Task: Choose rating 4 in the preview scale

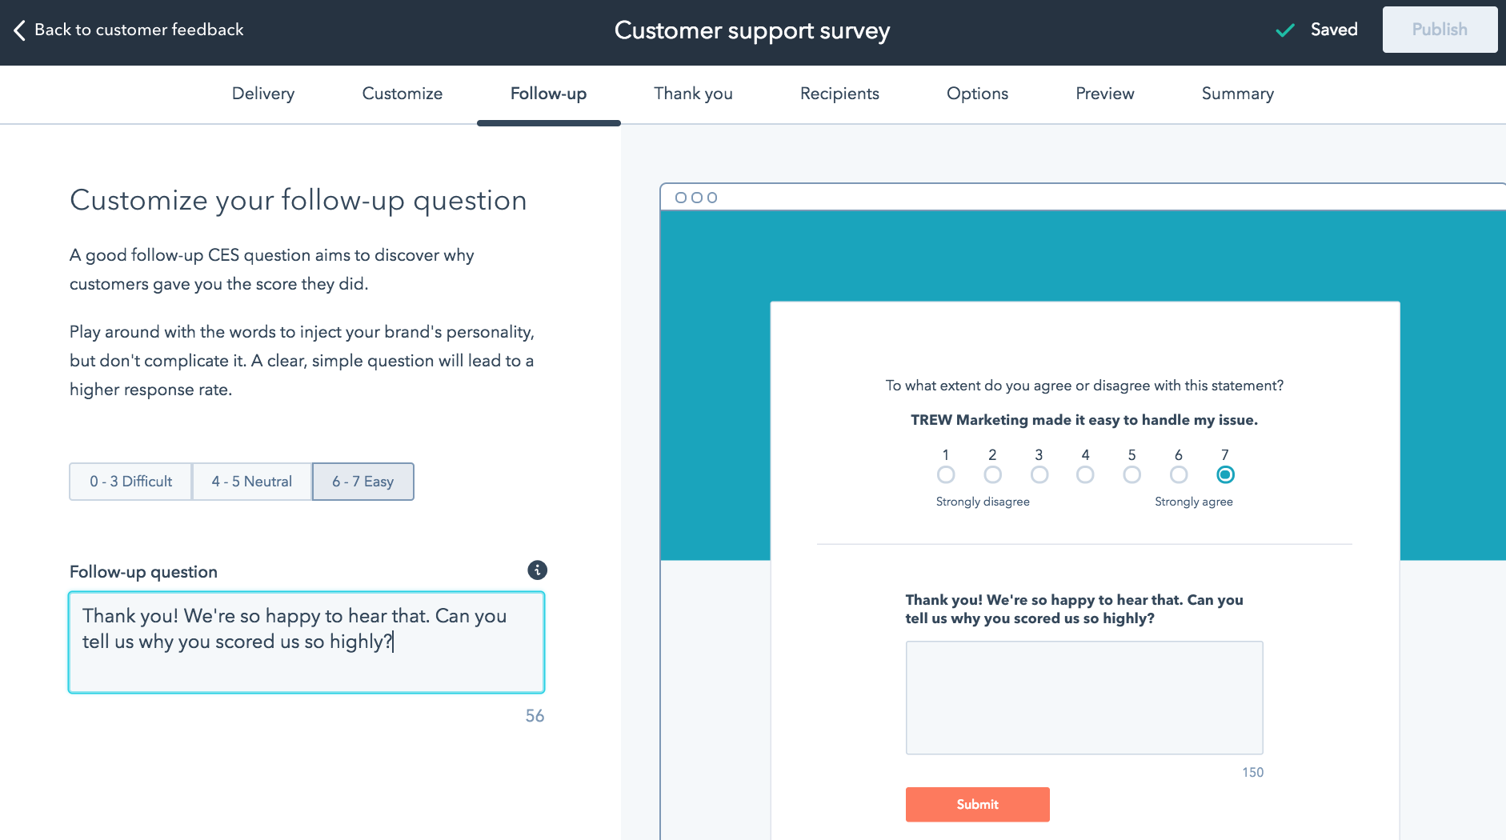Action: click(x=1085, y=475)
